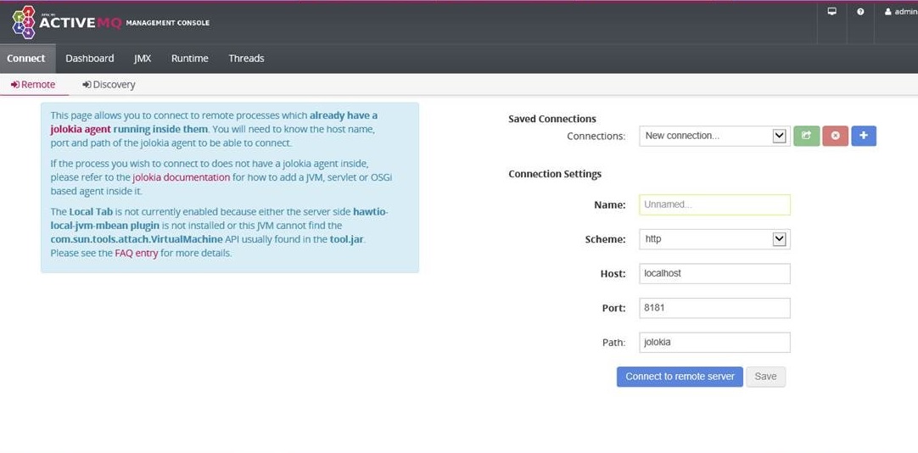Click the red delete connection button

tap(835, 136)
